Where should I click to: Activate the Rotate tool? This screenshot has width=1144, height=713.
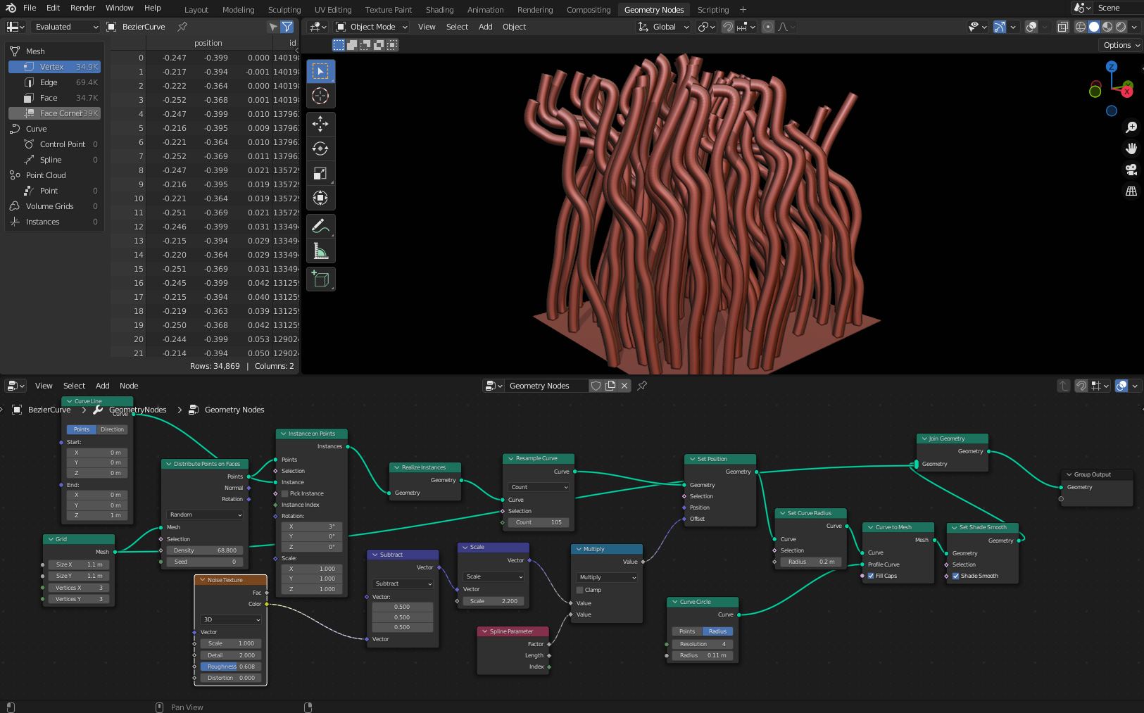pyautogui.click(x=320, y=149)
